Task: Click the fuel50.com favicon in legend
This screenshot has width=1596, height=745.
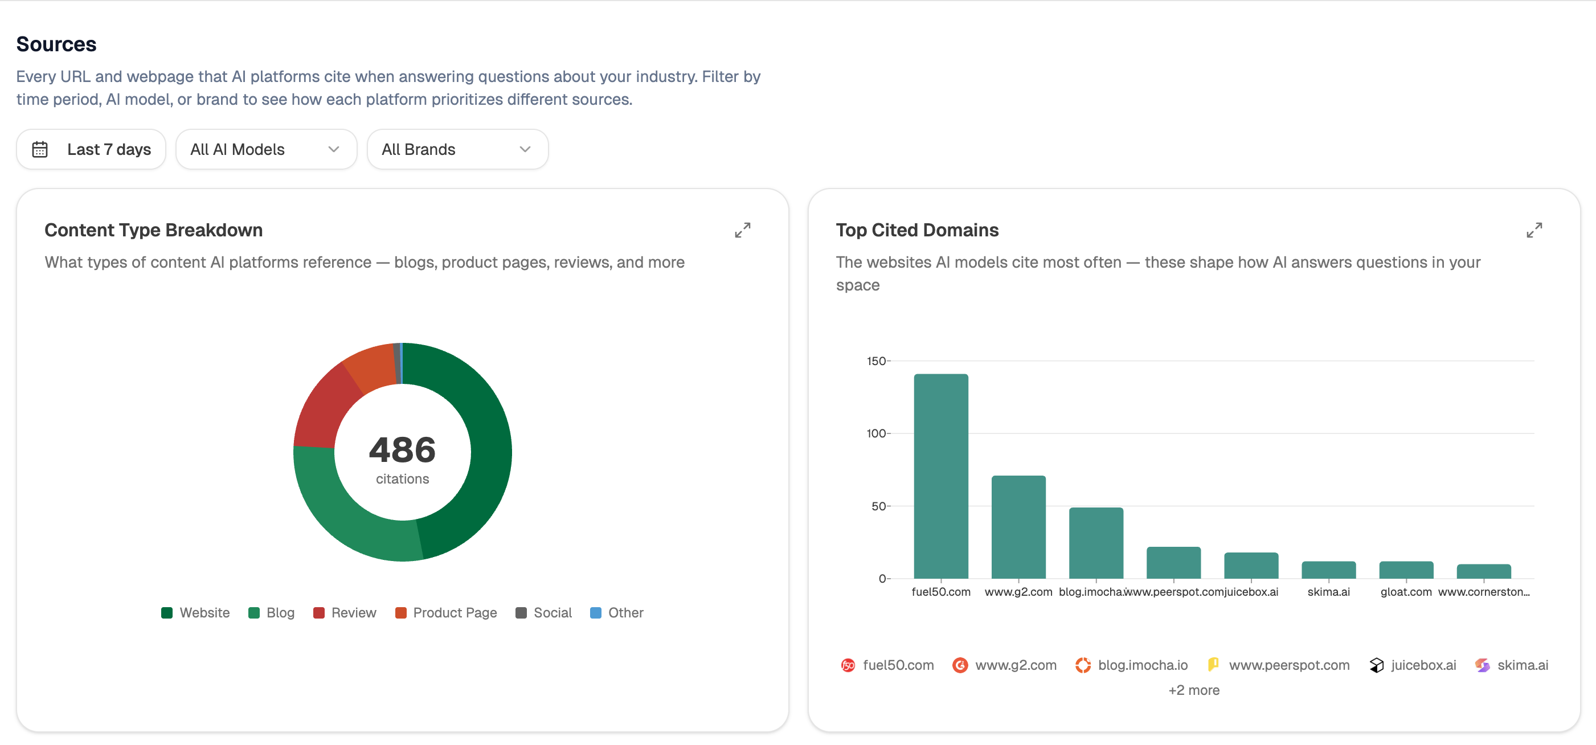Action: tap(848, 665)
